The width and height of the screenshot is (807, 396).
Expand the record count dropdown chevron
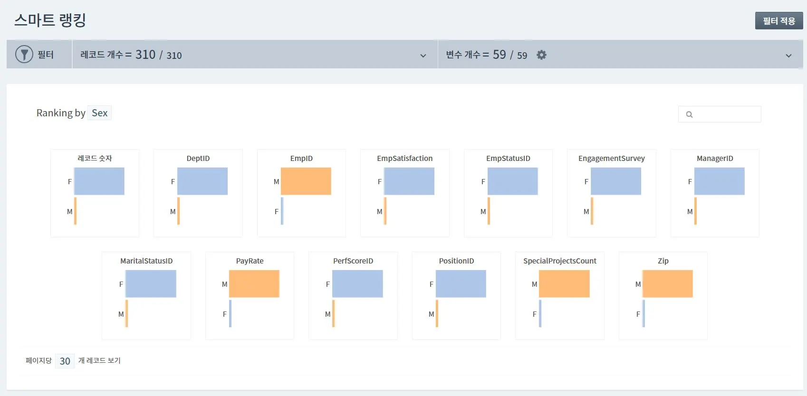(423, 56)
